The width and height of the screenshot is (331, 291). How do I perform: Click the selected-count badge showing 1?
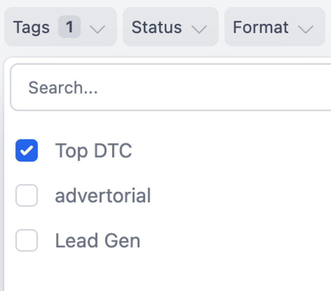tap(69, 27)
